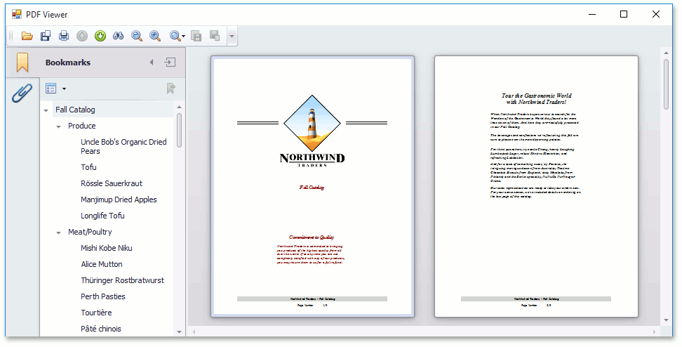Minimize the PDF Viewer window
Screen dimensions: 682x347
coord(592,14)
